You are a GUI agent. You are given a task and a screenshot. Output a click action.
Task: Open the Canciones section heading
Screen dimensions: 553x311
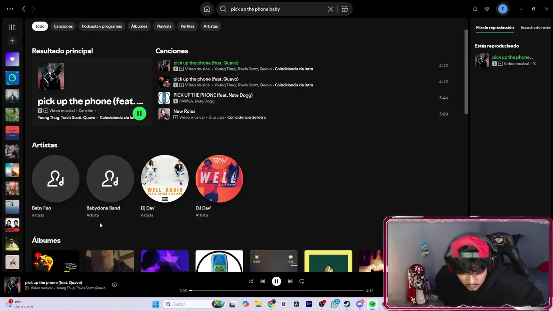[172, 51]
